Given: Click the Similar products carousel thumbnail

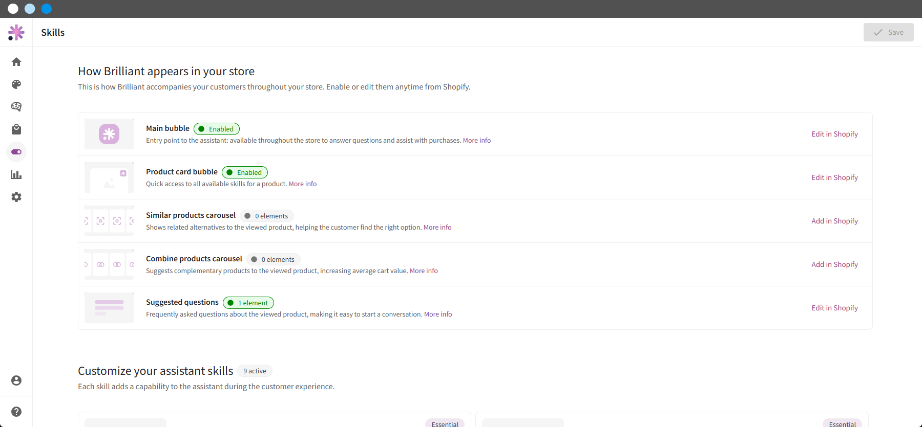Looking at the screenshot, I should [x=109, y=221].
